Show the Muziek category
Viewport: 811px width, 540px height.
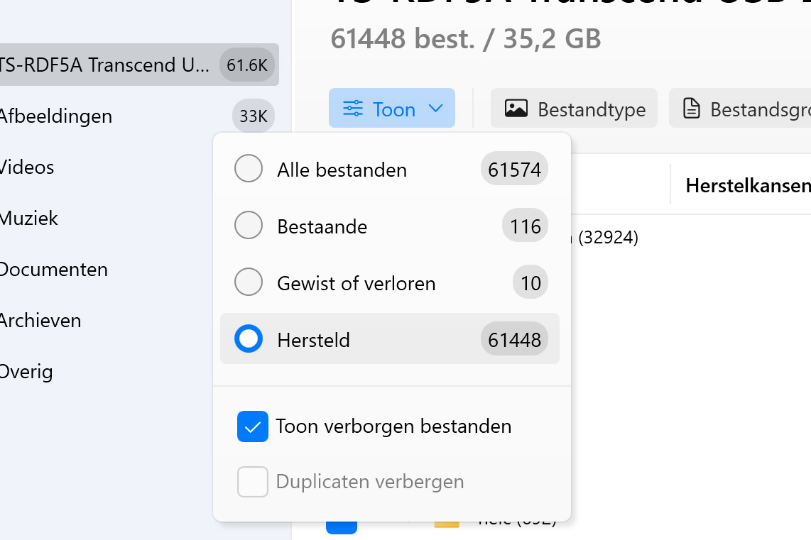(x=29, y=219)
